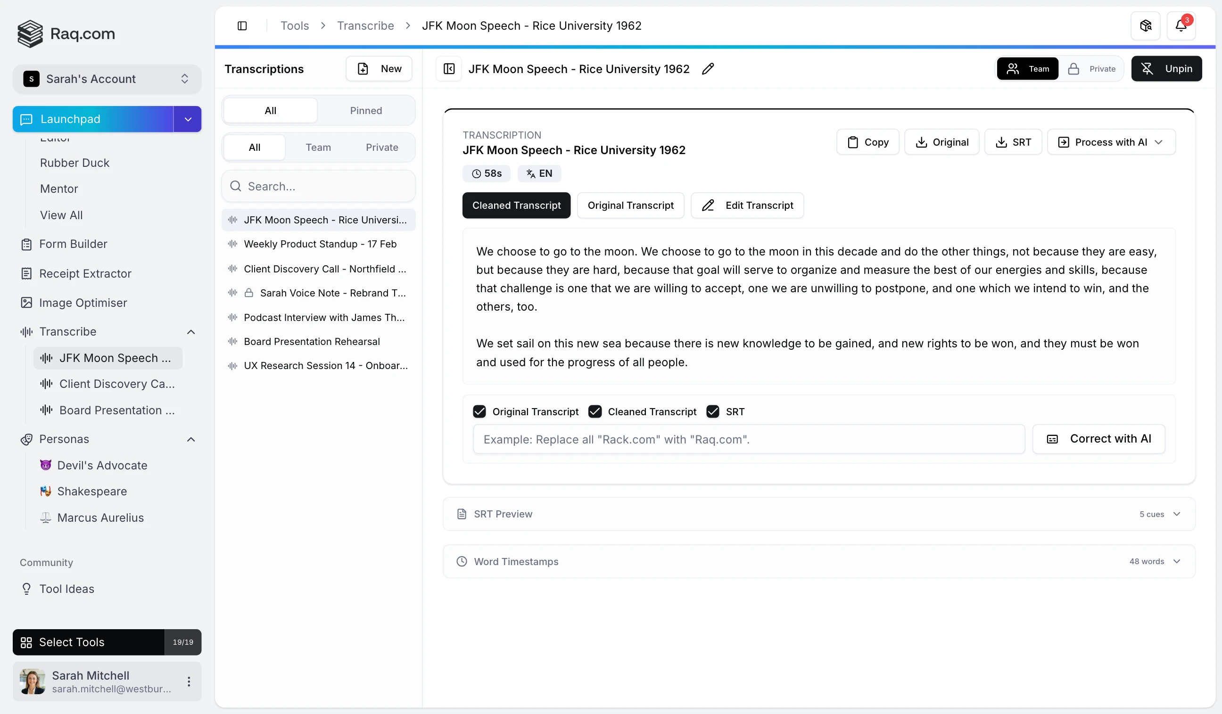Image resolution: width=1222 pixels, height=714 pixels.
Task: Open the Form Builder tool
Action: 72,244
